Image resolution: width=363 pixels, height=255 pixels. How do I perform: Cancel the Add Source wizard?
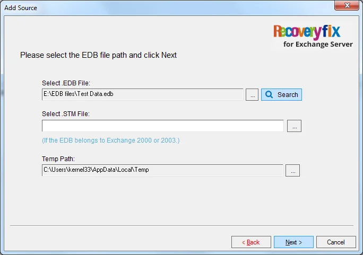336,242
